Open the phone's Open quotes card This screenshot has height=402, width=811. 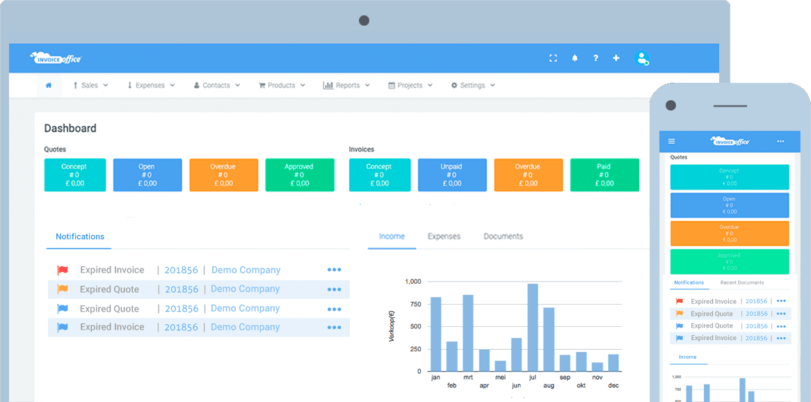tap(730, 205)
